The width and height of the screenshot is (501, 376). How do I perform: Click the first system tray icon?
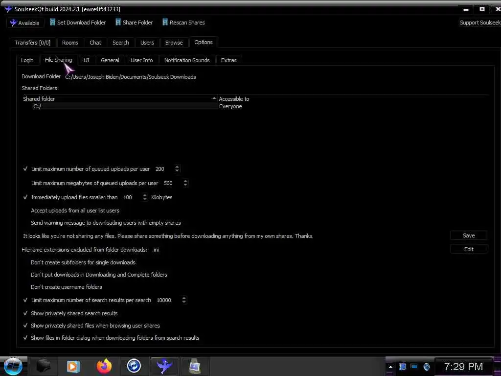402,367
